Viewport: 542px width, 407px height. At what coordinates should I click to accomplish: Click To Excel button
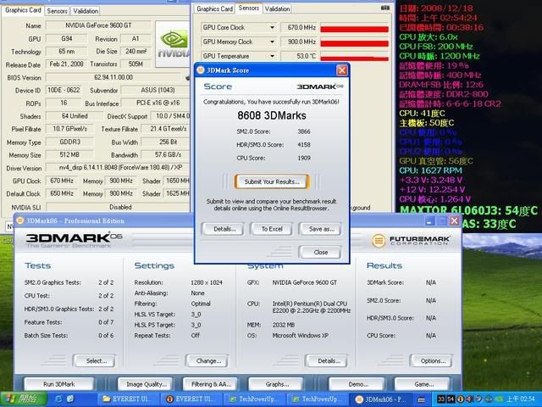(x=272, y=229)
